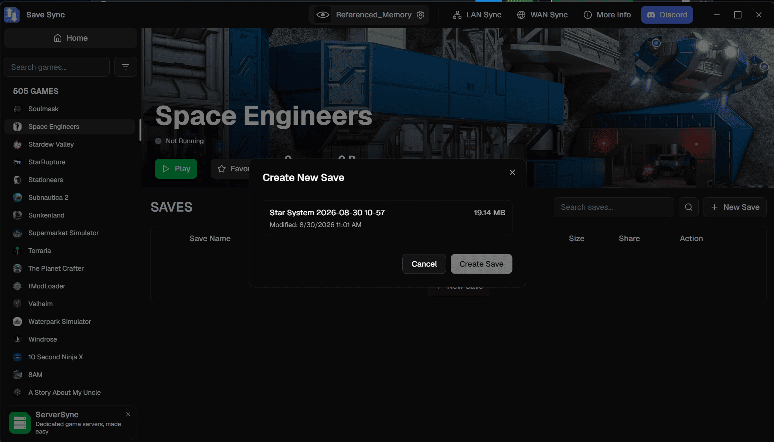The width and height of the screenshot is (774, 442).
Task: Close the Create New Save dialog
Action: [x=512, y=172]
